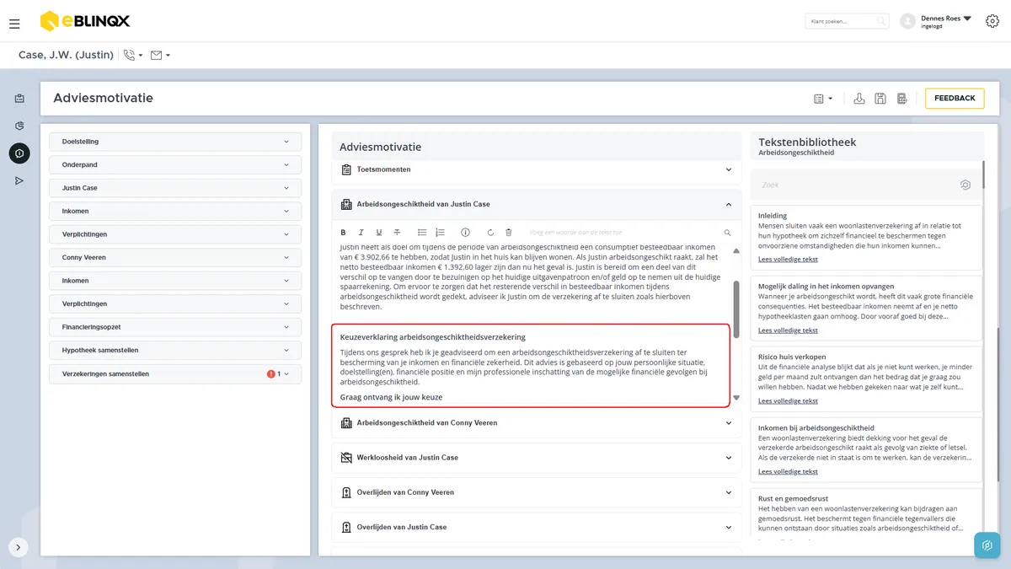Screen dimensions: 1011x569
Task: Click the magnifier icon in editor toolbar
Action: (x=728, y=233)
